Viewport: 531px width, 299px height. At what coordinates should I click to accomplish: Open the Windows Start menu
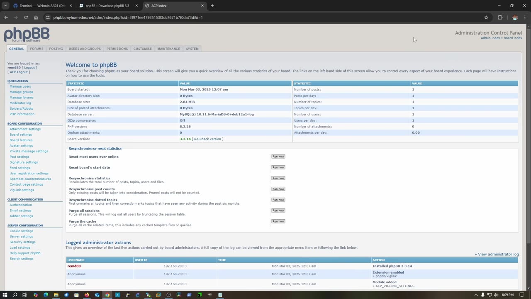pos(5,295)
